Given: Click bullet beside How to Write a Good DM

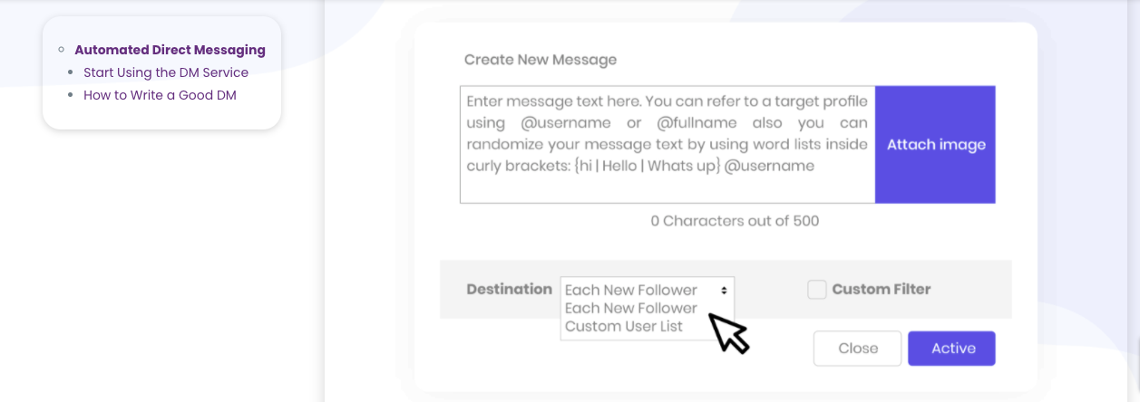Looking at the screenshot, I should coord(71,94).
